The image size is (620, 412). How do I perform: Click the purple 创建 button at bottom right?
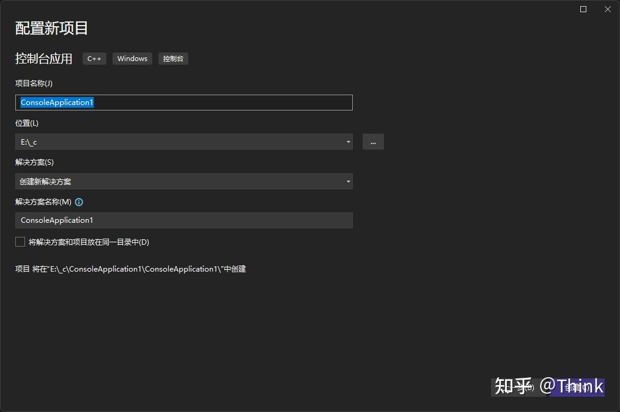click(577, 387)
